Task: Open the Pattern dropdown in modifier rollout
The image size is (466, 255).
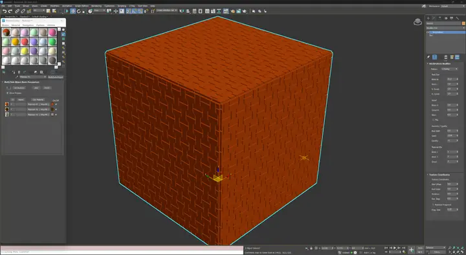Action: [x=449, y=69]
